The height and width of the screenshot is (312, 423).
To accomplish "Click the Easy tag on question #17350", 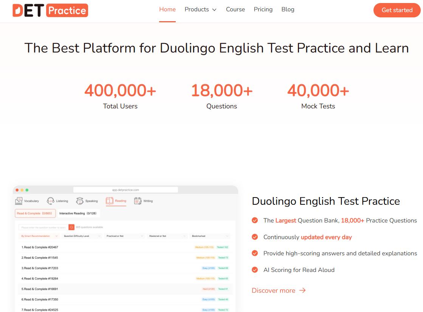I will pyautogui.click(x=209, y=300).
